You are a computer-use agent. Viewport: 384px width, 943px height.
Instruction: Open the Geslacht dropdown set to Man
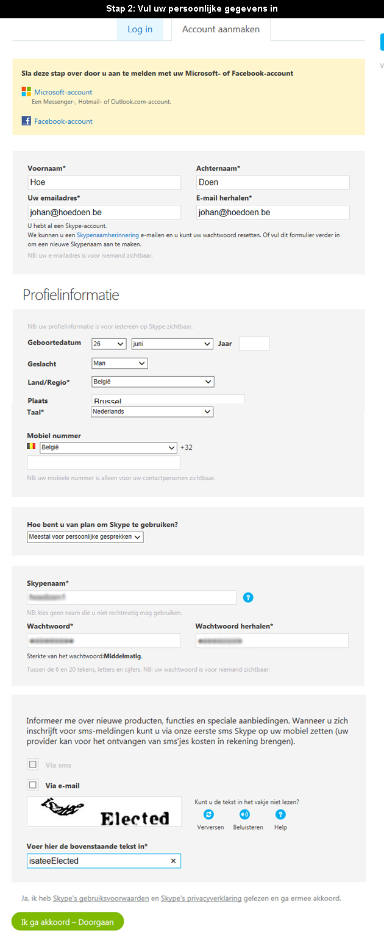point(119,363)
